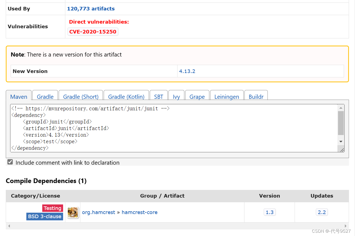Switch to the Leiningen tab

(227, 97)
